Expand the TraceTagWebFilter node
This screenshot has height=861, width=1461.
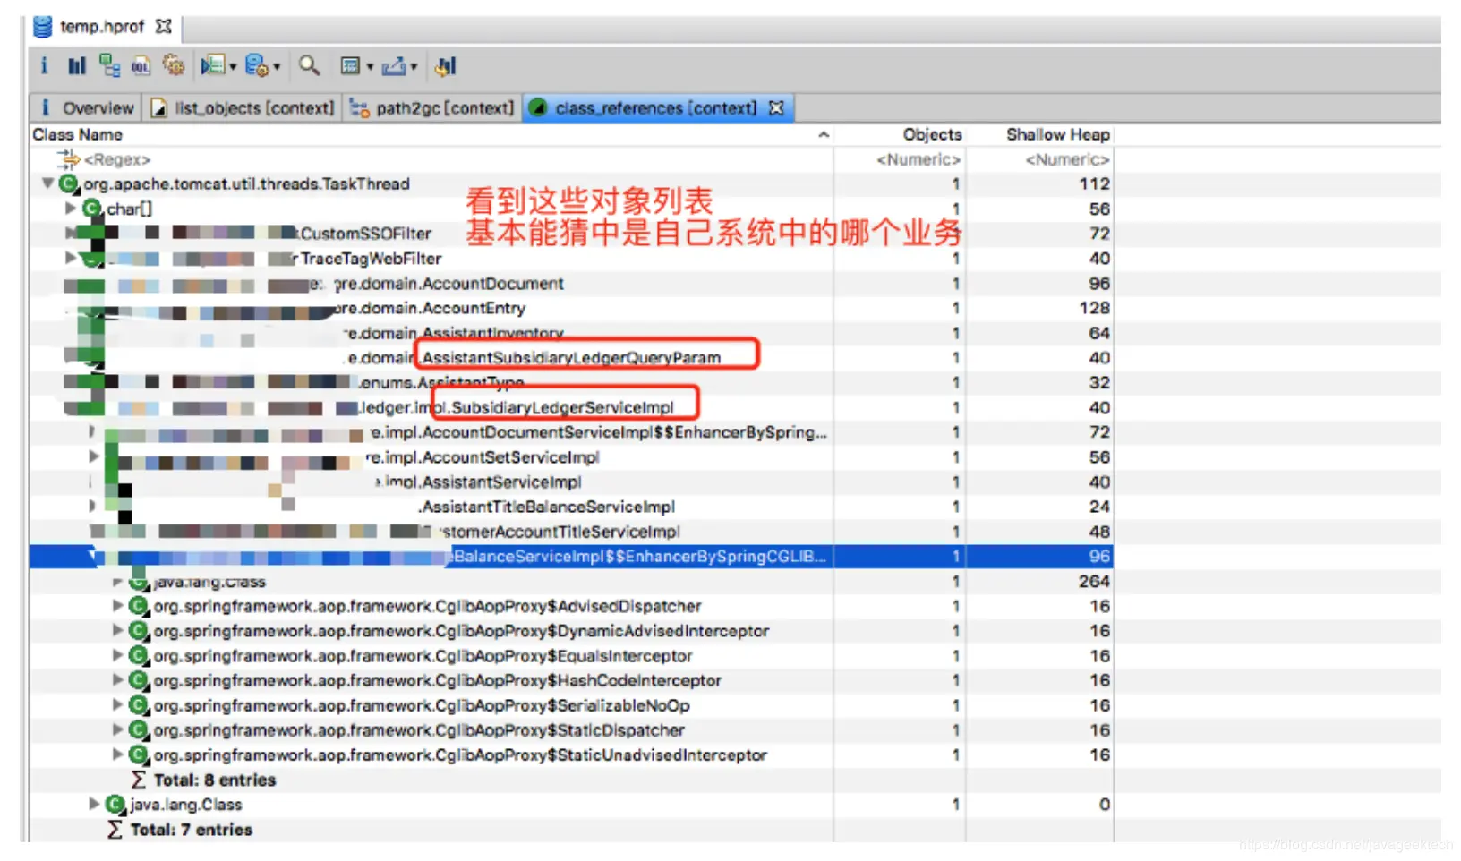point(71,258)
